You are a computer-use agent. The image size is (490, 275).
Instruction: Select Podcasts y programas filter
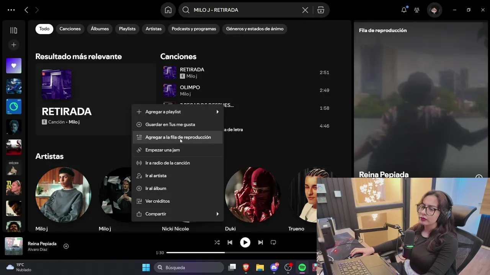point(194,29)
